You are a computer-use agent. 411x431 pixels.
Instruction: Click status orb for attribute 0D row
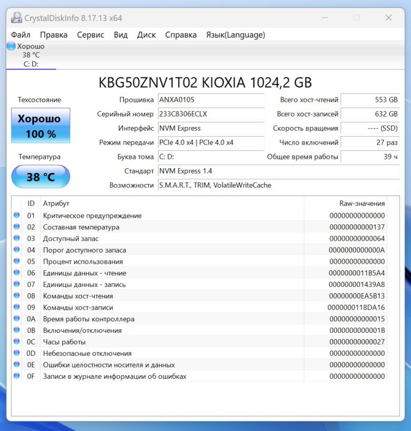click(17, 353)
